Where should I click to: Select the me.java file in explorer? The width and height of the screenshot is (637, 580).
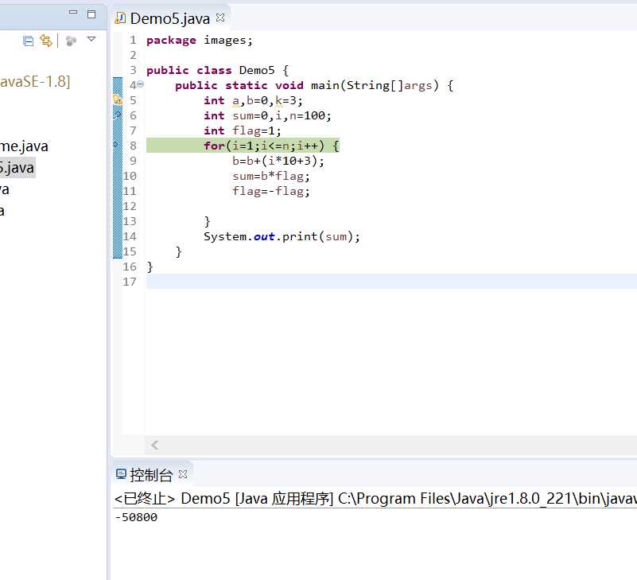coord(25,146)
